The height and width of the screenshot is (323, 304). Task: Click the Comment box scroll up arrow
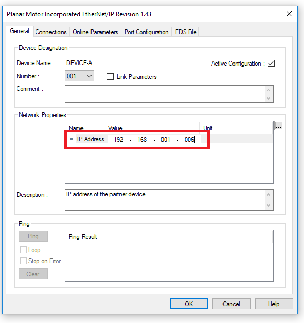[x=268, y=90]
